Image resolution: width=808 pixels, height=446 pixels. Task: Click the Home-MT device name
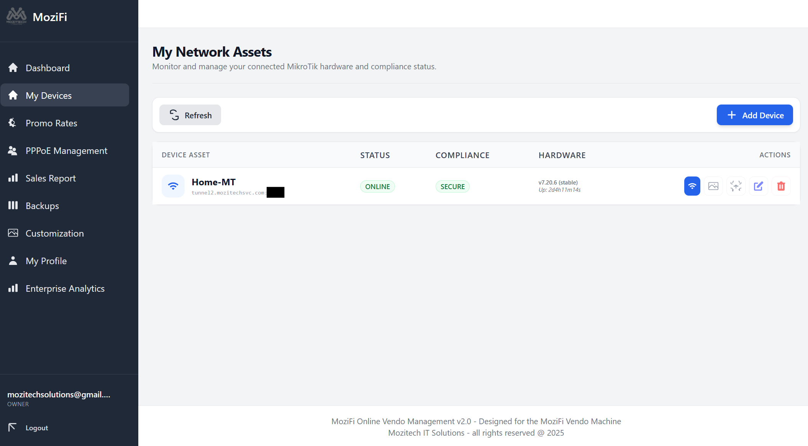(x=213, y=182)
